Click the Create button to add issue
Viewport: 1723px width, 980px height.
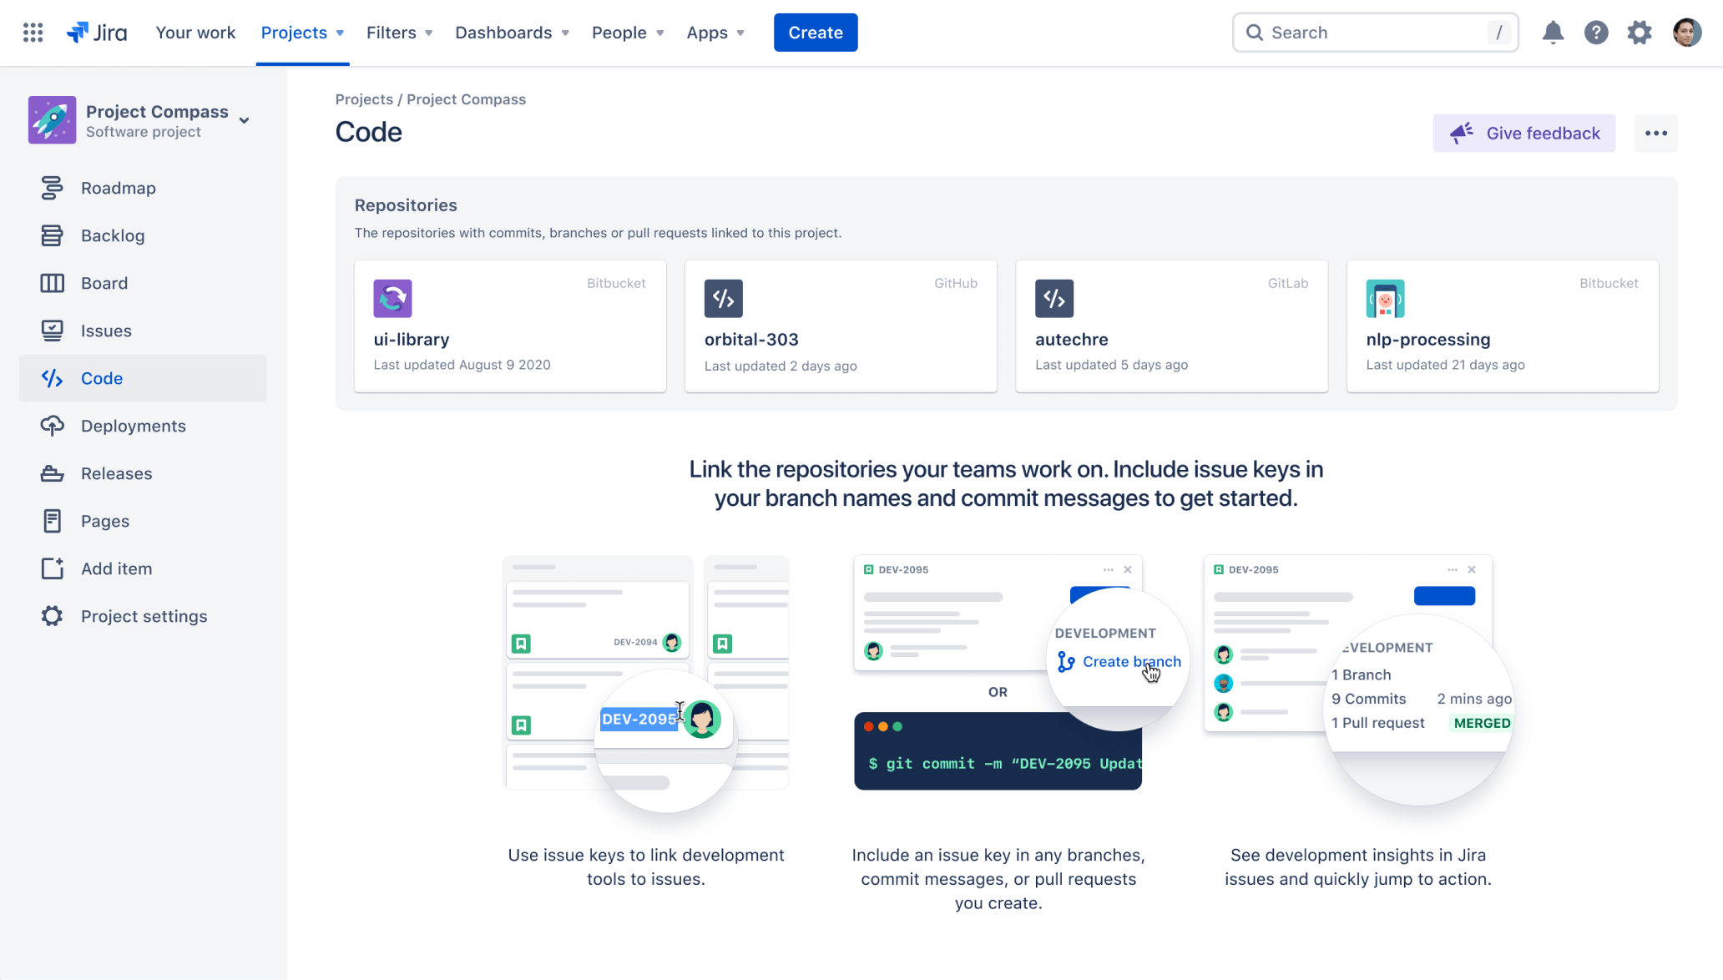[x=816, y=32]
